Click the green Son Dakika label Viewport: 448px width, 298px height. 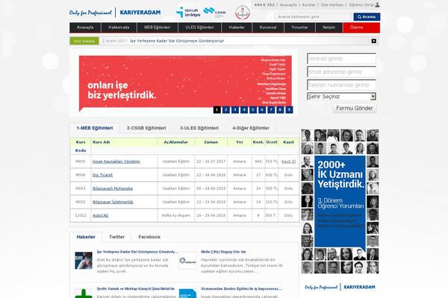(84, 41)
